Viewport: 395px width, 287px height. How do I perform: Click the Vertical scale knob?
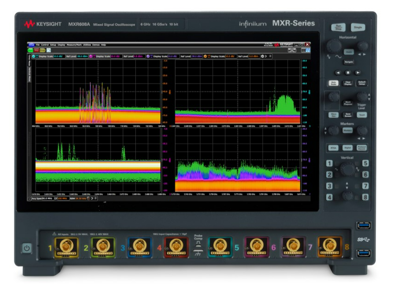point(347,169)
